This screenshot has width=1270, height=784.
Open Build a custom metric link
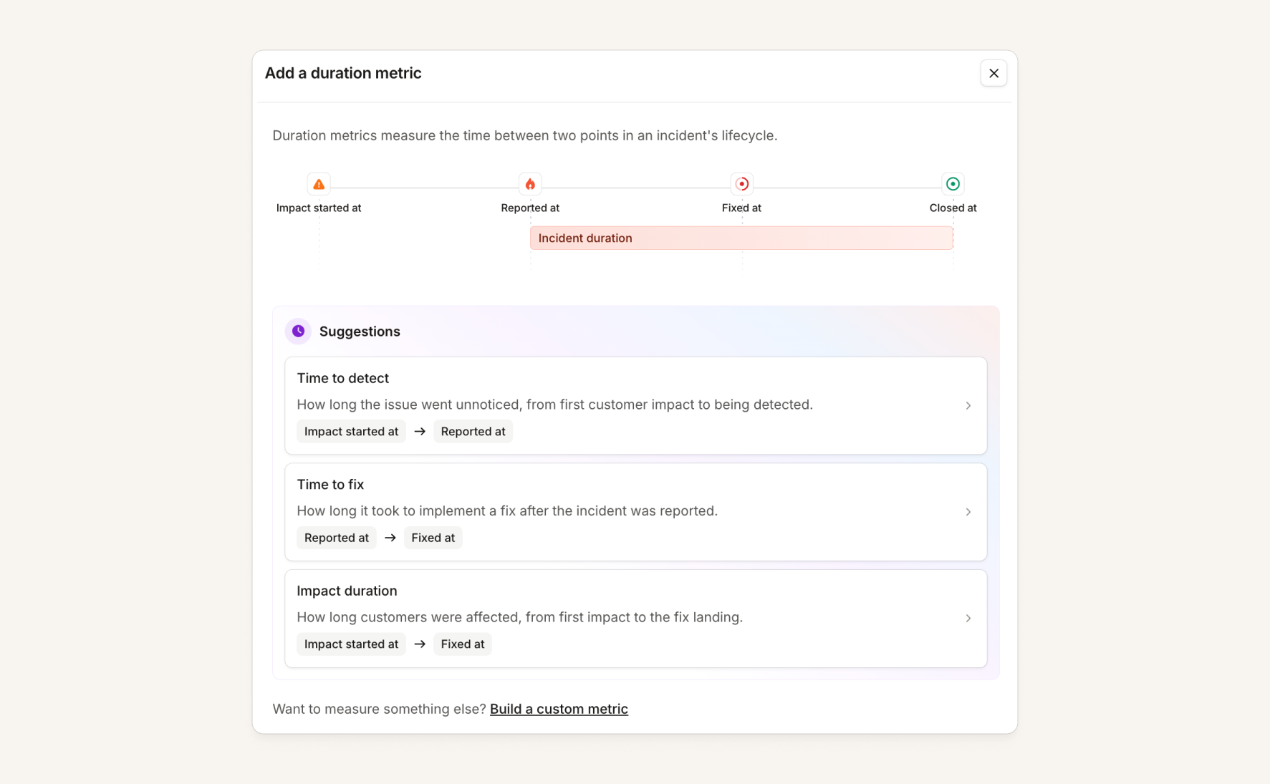(559, 709)
